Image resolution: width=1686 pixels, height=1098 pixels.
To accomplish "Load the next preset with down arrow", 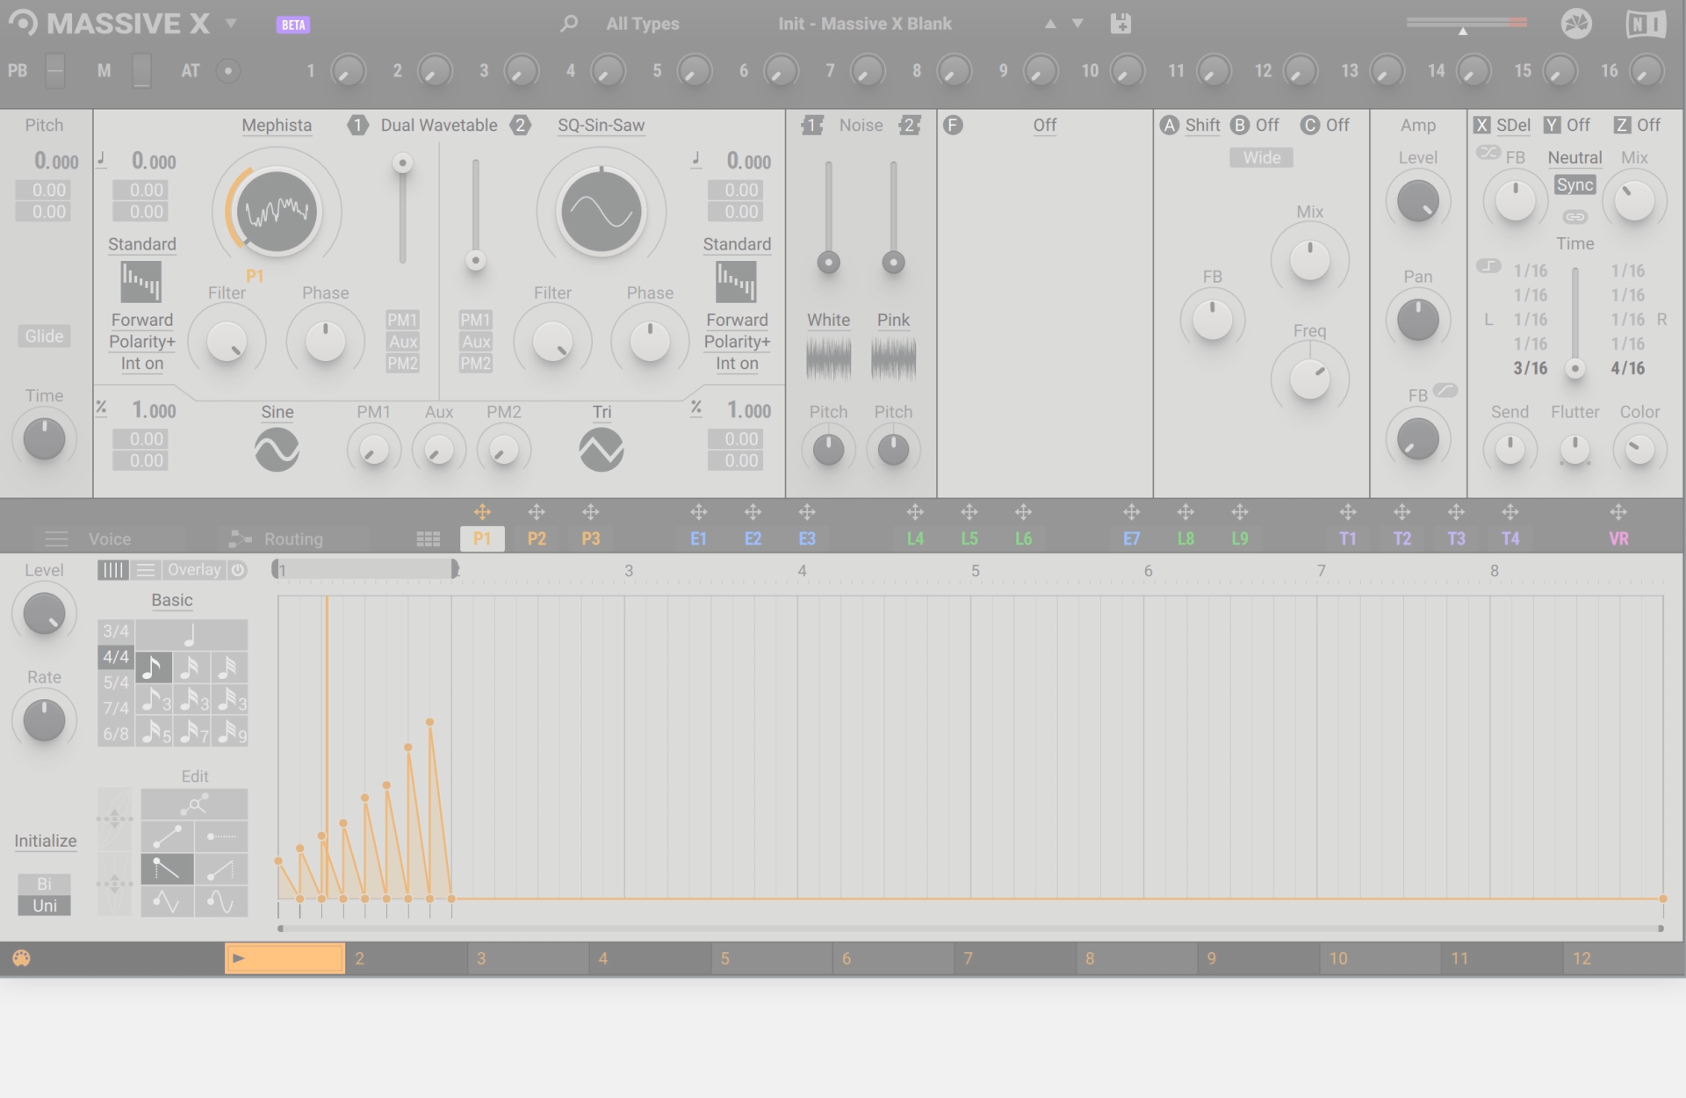I will (1077, 24).
